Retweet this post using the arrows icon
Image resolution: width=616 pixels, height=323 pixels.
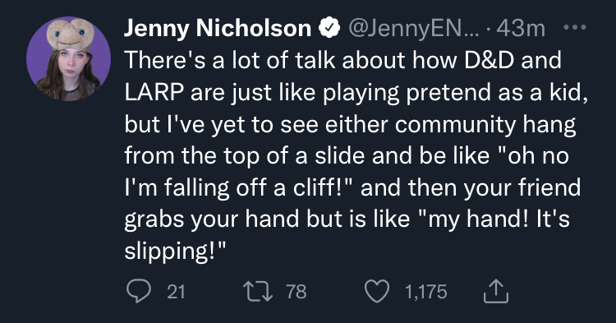(x=258, y=291)
